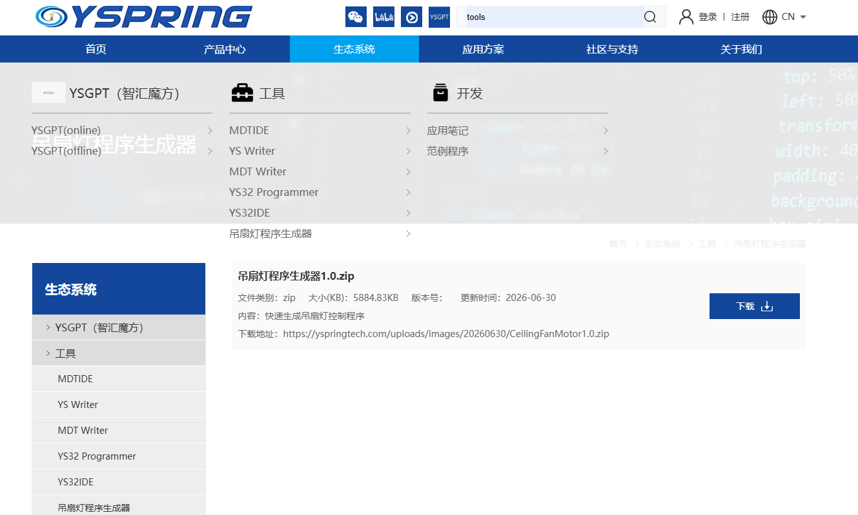
Task: Click the search magnifier icon
Action: [x=650, y=17]
